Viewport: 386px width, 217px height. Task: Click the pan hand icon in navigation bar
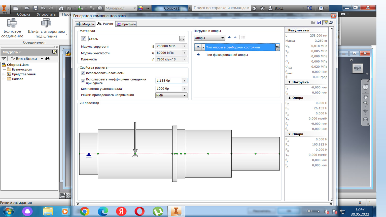[x=365, y=97]
